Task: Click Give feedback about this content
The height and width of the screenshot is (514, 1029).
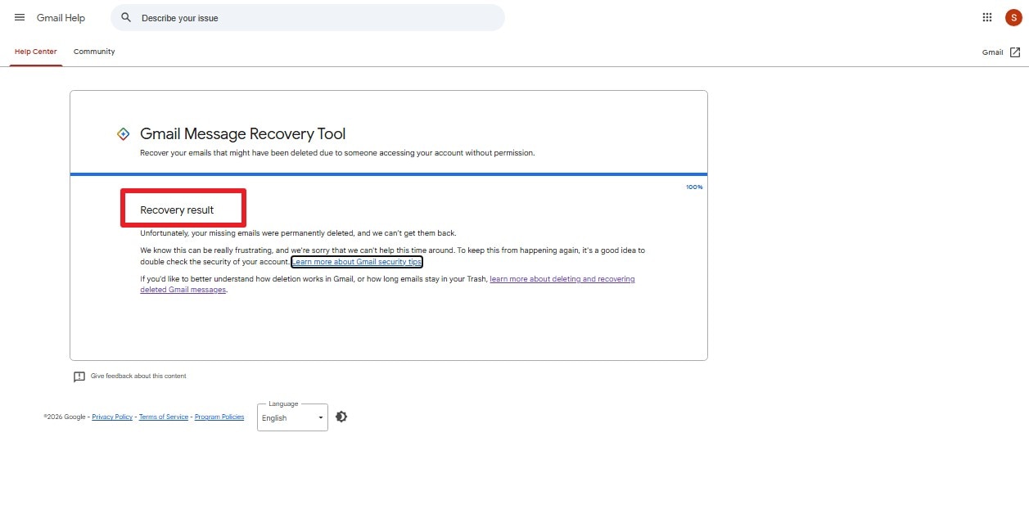Action: coord(138,376)
